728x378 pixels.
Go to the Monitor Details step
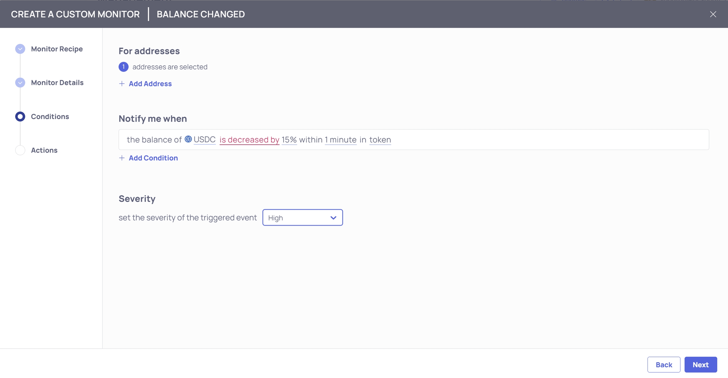click(57, 83)
